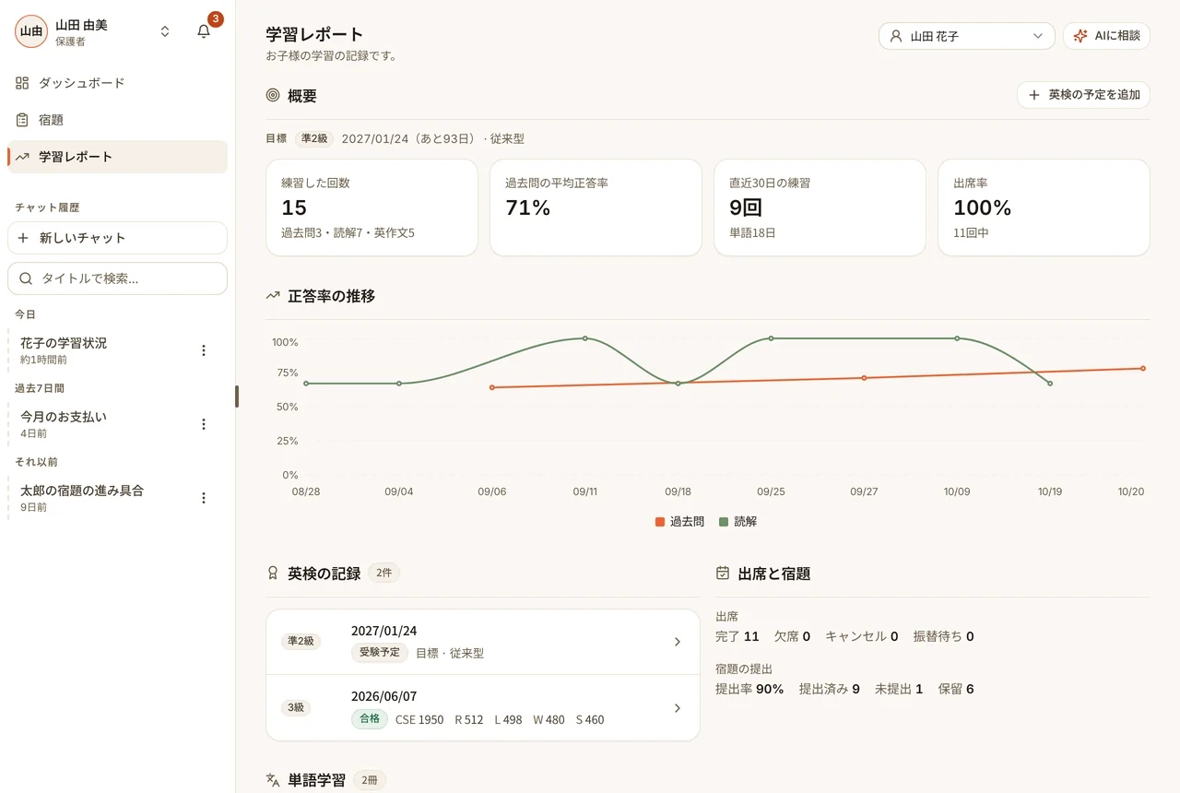Open the 山田 花子 child selector dropdown
Image resolution: width=1180 pixels, height=793 pixels.
click(967, 36)
